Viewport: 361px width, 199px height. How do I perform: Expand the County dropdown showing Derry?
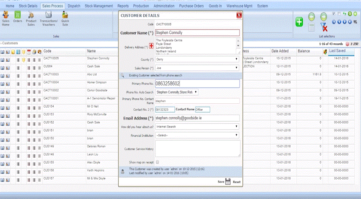[197, 59]
